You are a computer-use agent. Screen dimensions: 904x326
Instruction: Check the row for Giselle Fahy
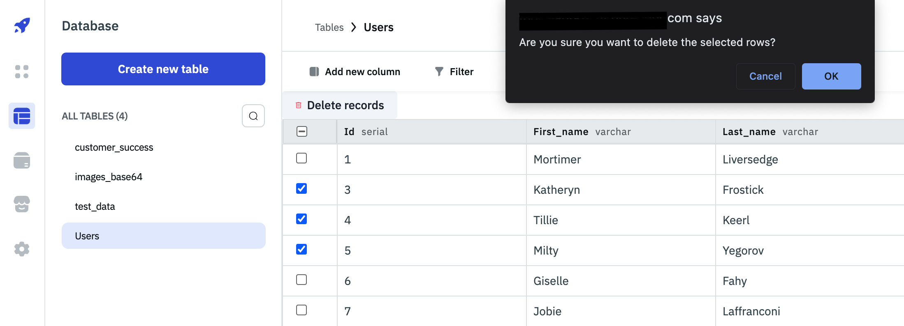tap(301, 280)
